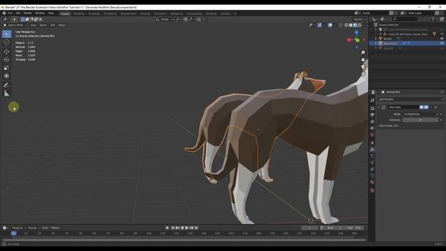446x251 pixels.
Task: Open the Edit menu
Action: click(17, 13)
